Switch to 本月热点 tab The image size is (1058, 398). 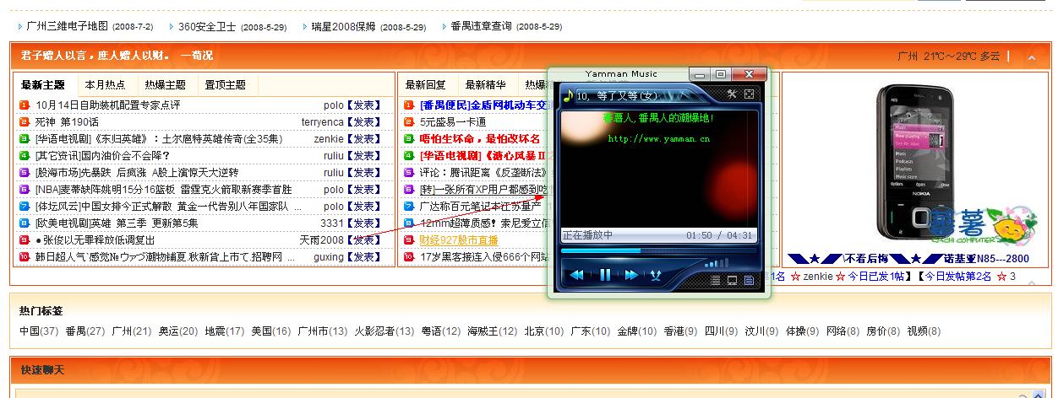coord(105,85)
